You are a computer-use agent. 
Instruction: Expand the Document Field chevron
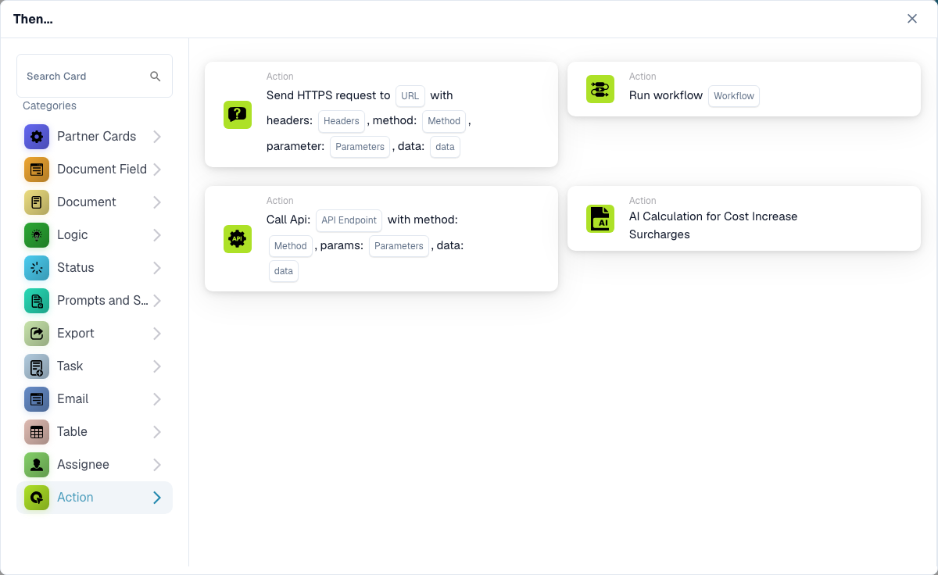157,170
